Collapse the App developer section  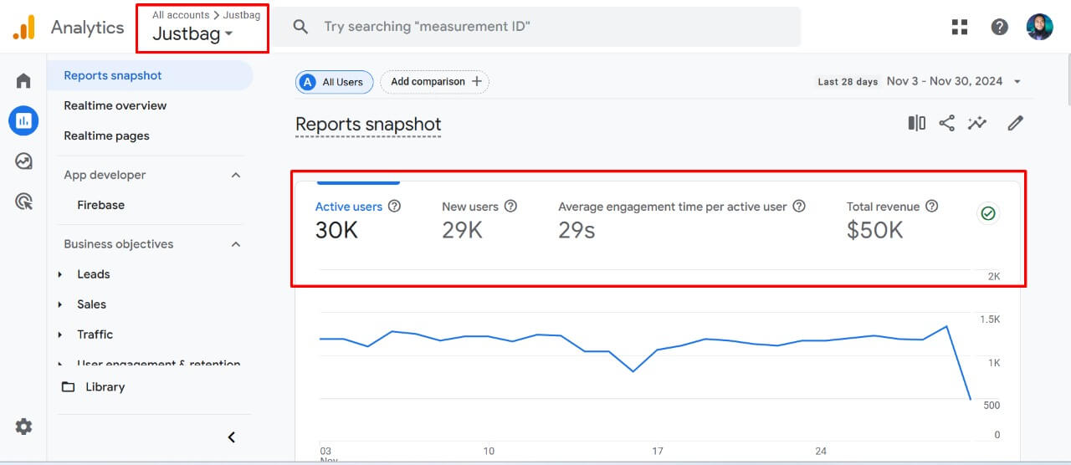tap(236, 175)
